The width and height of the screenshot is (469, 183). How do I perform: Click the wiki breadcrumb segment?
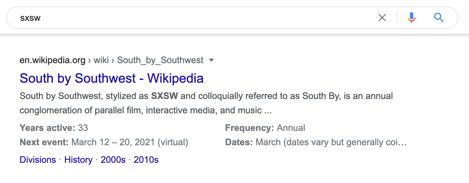click(101, 60)
